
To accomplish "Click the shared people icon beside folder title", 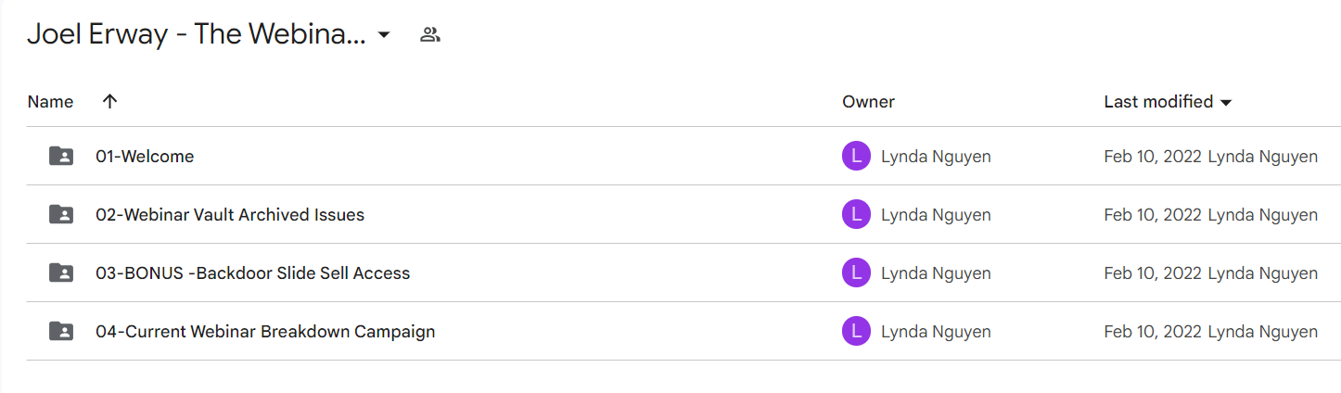I will (x=429, y=35).
